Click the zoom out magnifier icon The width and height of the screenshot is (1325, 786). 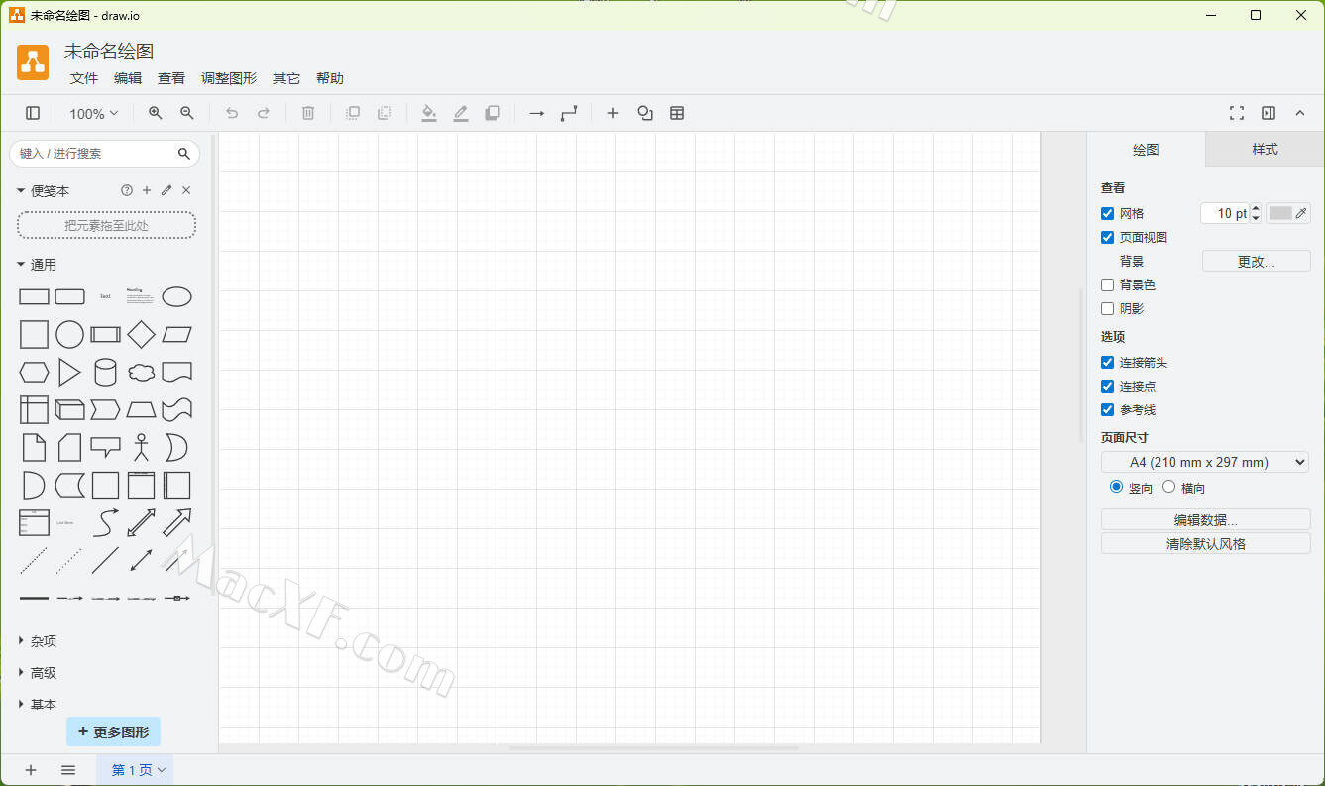pos(187,113)
